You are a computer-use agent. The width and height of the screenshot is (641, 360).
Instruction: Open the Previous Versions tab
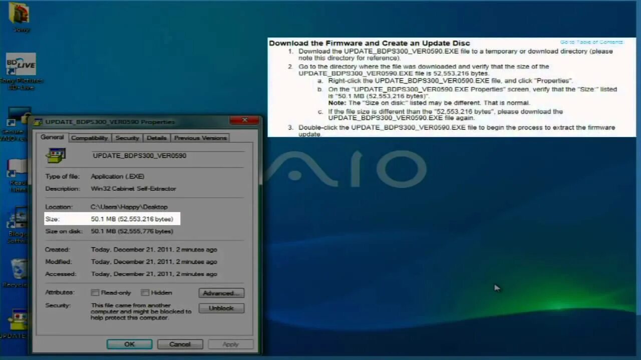coord(200,138)
